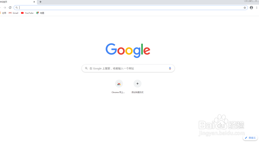
Task: Open the 应用 apps shortcut in bookmarks bar
Action: tap(3, 13)
